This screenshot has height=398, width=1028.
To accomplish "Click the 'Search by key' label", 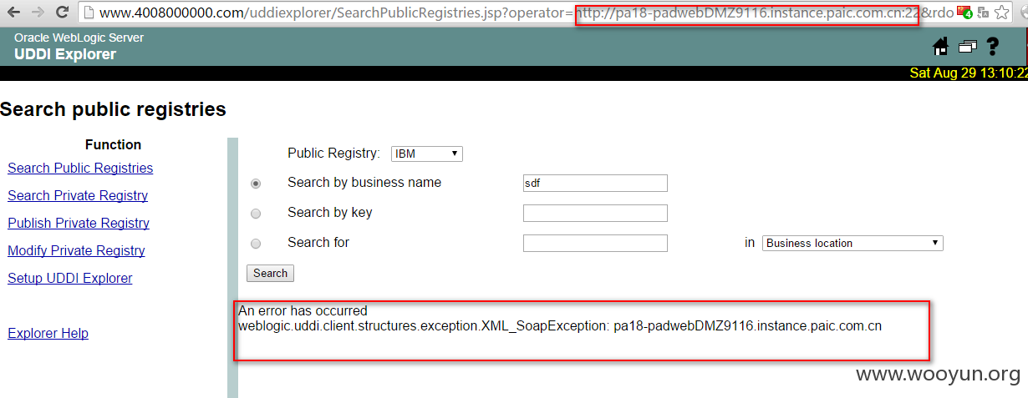I will (330, 212).
